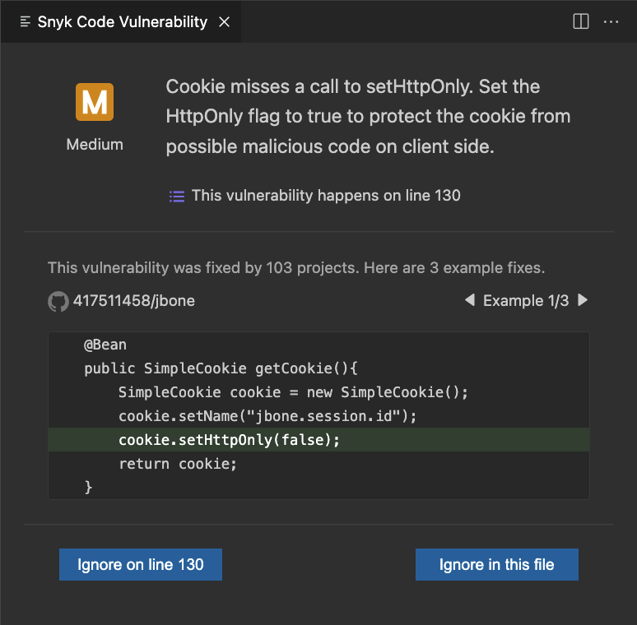Image resolution: width=637 pixels, height=625 pixels.
Task: Jump to the vulnerability on line 130
Action: tap(326, 196)
